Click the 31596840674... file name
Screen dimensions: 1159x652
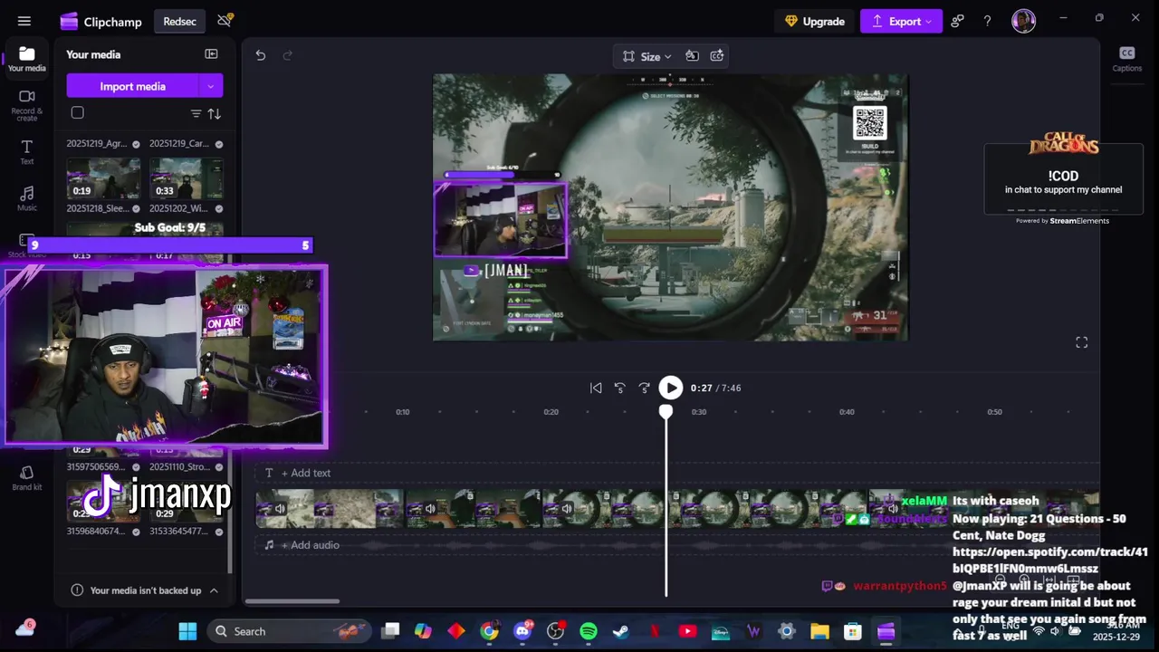[x=96, y=532]
